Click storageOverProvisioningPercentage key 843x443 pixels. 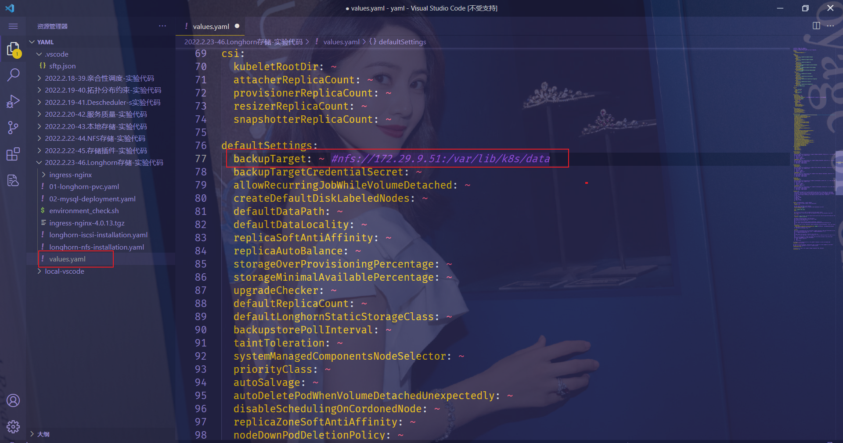coord(334,264)
